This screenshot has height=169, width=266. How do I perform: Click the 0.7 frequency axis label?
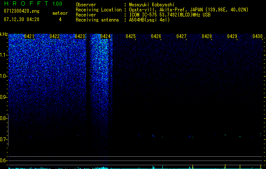pyautogui.click(x=3, y=139)
